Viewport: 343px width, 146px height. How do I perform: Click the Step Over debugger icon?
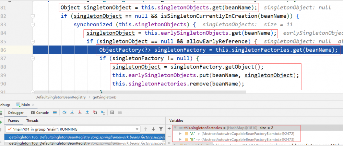[x=64, y=112]
